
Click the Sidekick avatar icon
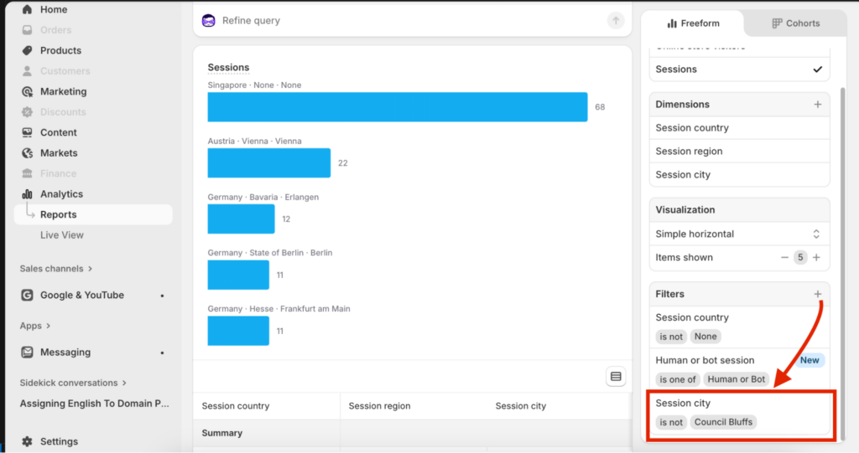(208, 21)
